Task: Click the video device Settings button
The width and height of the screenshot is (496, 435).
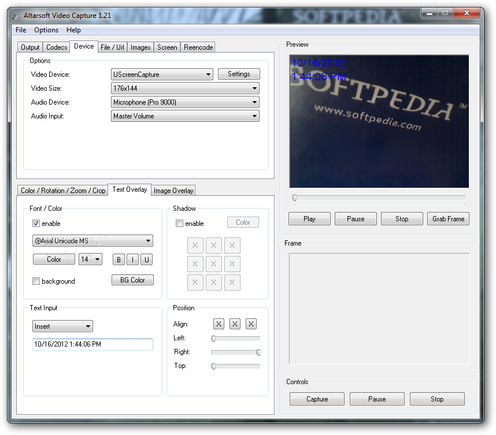Action: click(239, 74)
